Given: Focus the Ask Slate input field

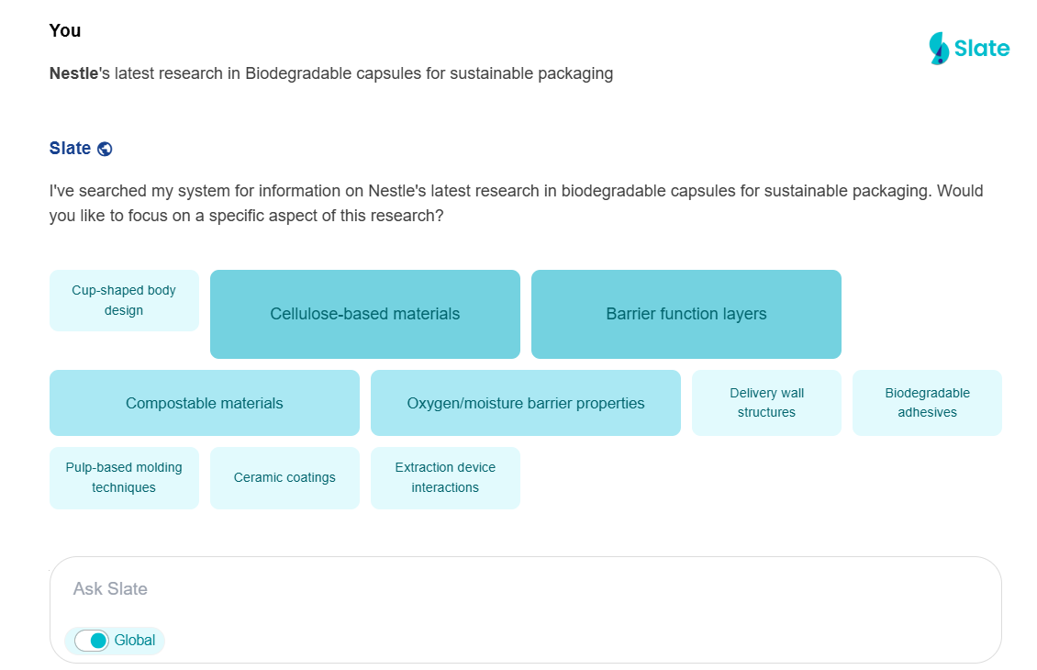Looking at the screenshot, I should (525, 589).
